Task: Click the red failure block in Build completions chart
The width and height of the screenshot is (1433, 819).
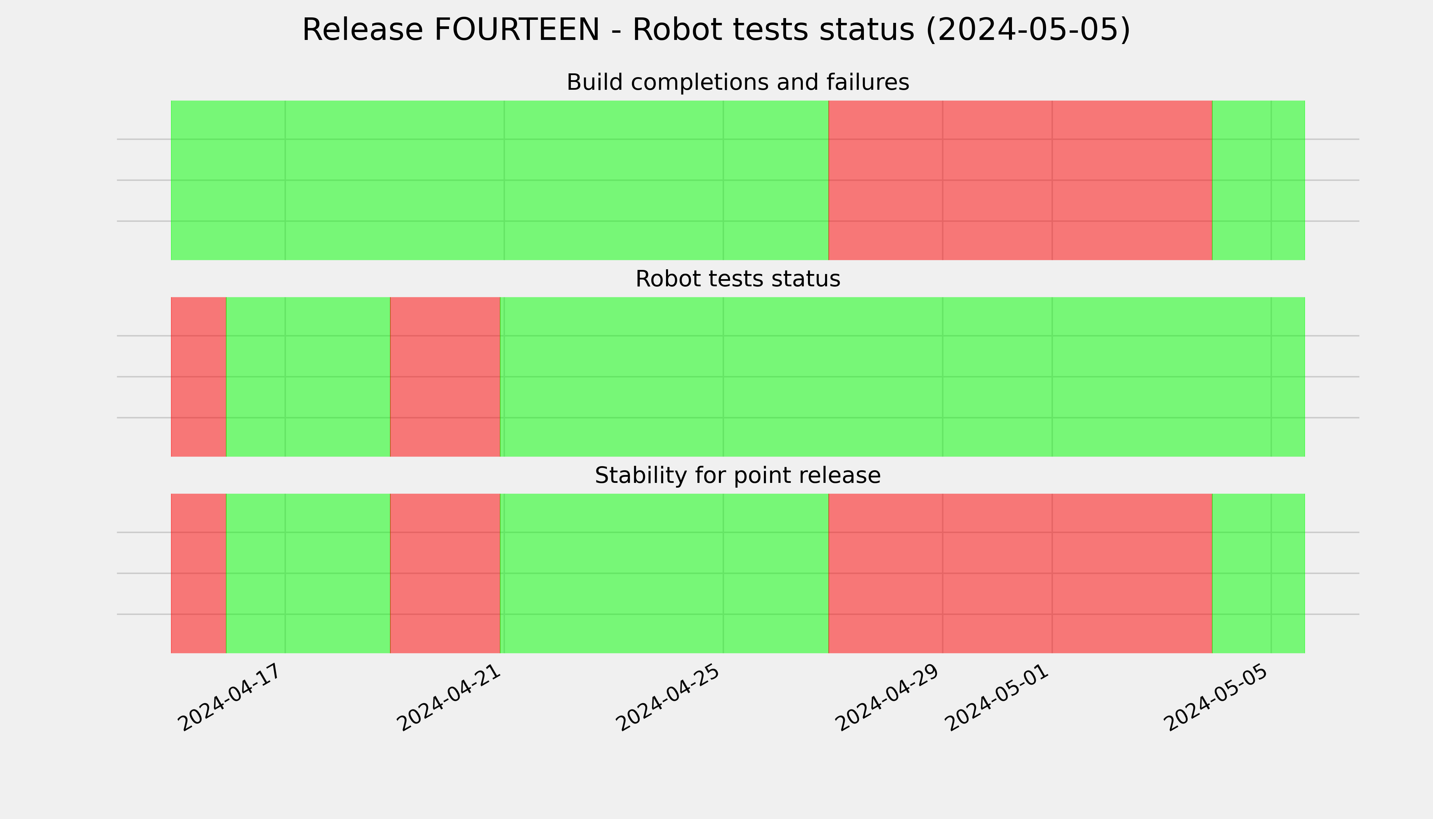Action: pos(1020,180)
